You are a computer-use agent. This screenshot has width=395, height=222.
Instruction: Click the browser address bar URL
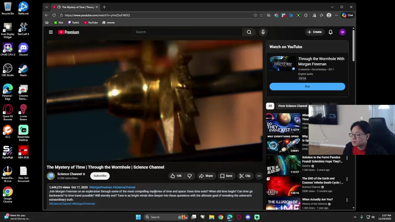pyautogui.click(x=97, y=15)
